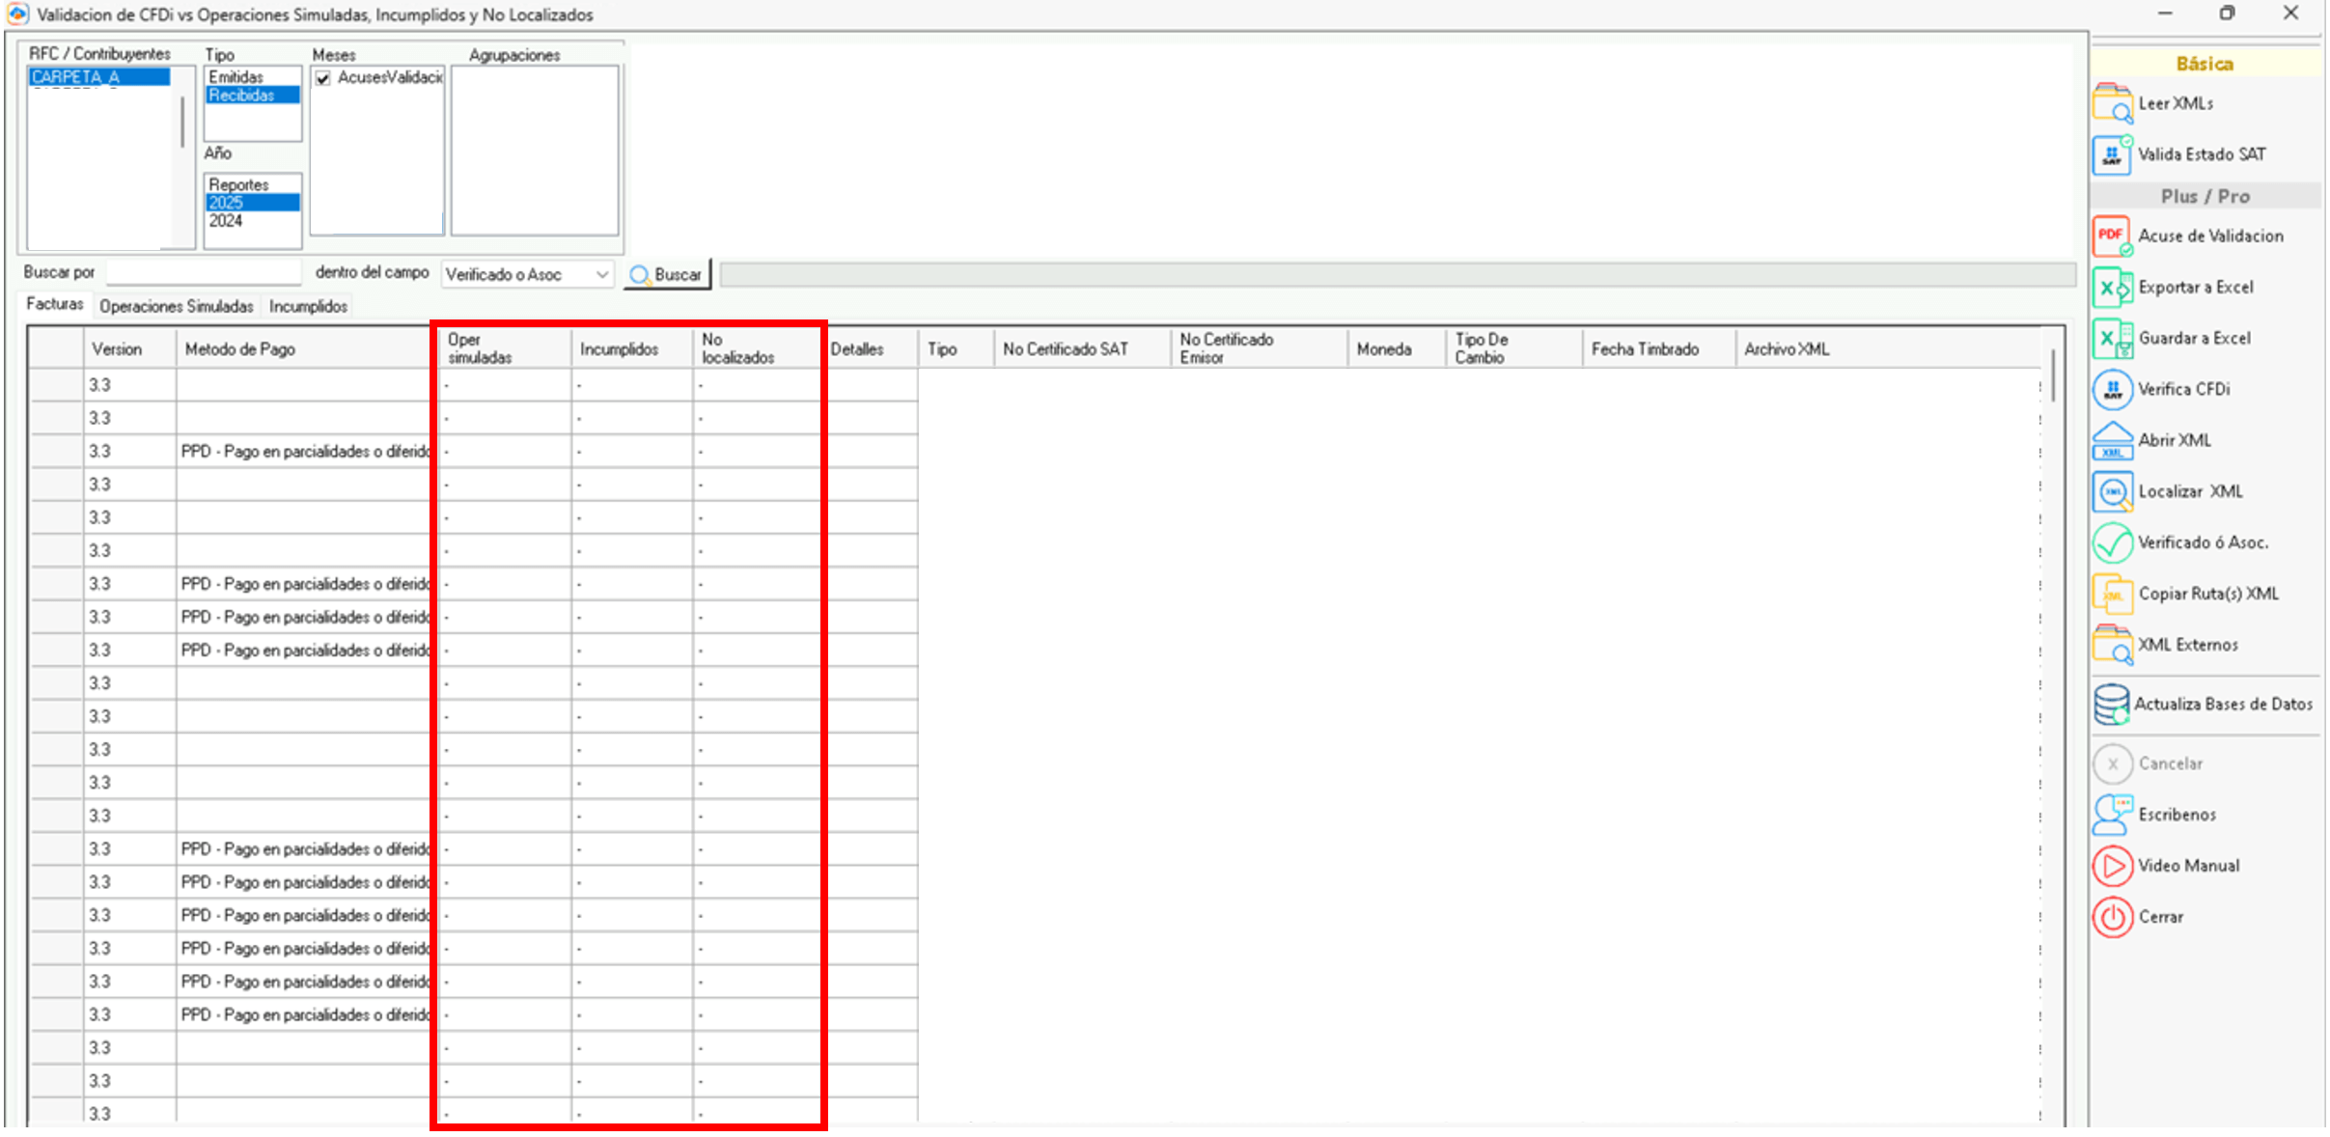Screen dimensions: 2330x1137
Task: Click the Metodo de Pago column header
Action: click(240, 349)
